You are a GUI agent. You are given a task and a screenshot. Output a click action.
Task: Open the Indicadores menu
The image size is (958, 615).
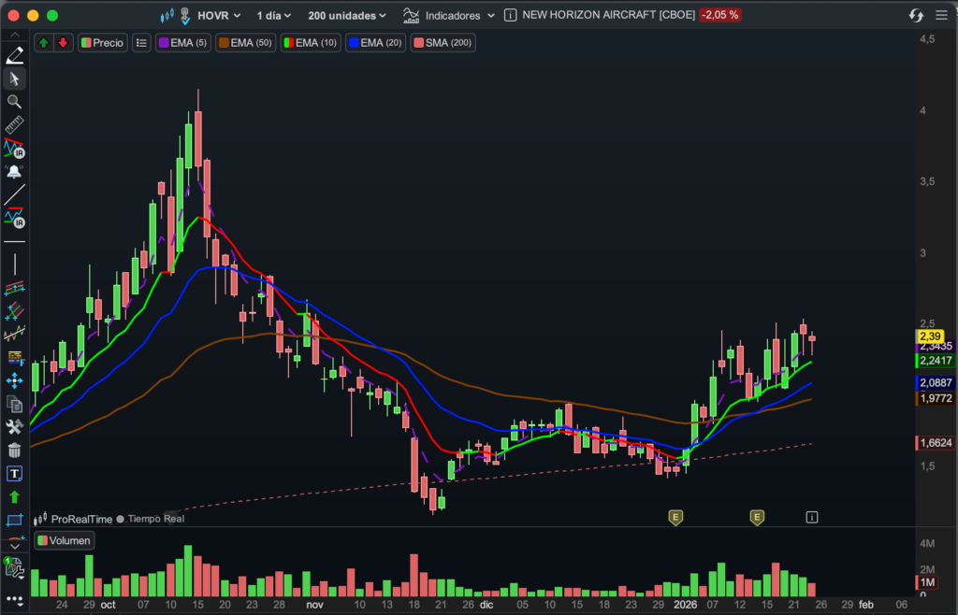point(449,16)
